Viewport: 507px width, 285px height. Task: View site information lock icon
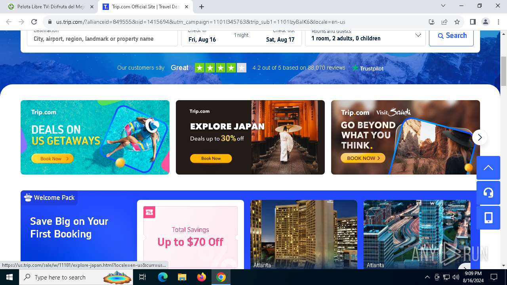pos(50,22)
